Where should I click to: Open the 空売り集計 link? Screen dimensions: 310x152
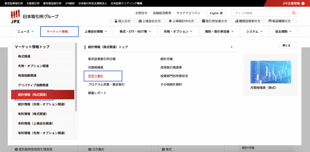(96, 76)
